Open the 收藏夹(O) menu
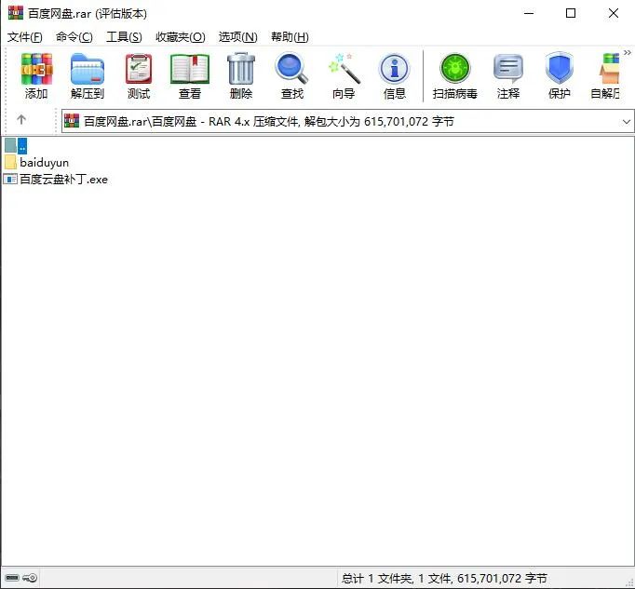635x589 pixels. [x=181, y=37]
